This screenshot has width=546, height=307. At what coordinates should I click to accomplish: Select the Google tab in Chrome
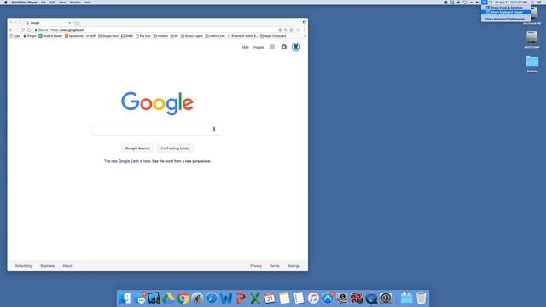[x=49, y=23]
